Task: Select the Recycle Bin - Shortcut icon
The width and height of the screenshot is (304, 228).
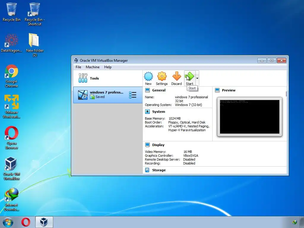Action: [34, 14]
